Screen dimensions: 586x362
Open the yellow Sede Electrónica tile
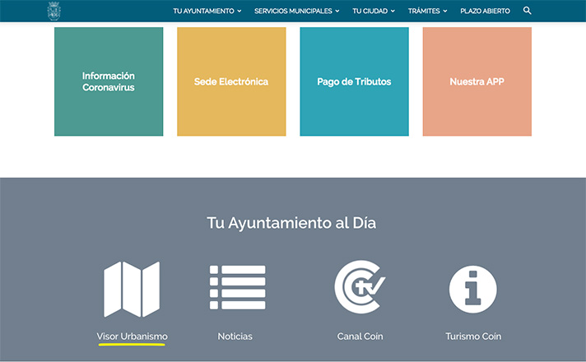tap(231, 81)
